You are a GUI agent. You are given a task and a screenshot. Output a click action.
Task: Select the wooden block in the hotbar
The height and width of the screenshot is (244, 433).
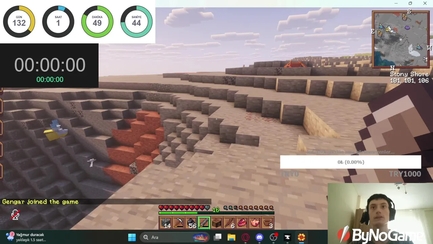pyautogui.click(x=216, y=223)
